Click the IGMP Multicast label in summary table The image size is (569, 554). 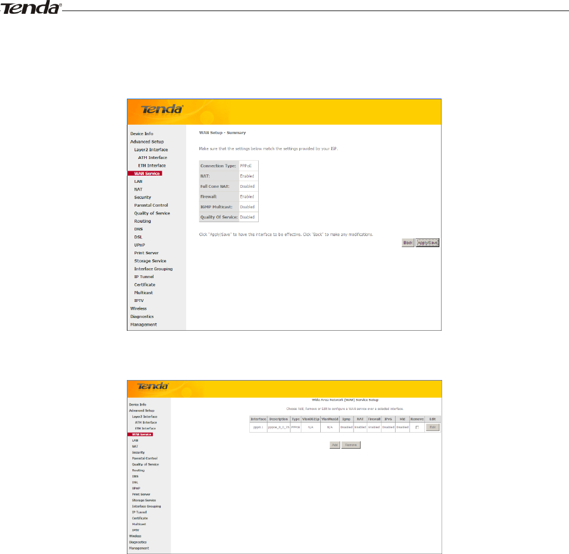pyautogui.click(x=216, y=207)
